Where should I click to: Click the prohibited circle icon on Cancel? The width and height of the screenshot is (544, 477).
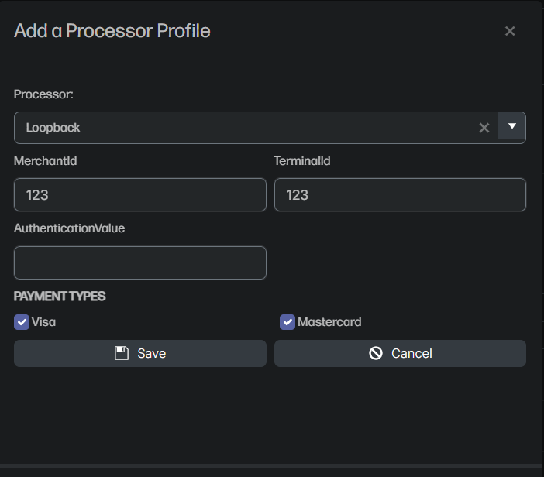pyautogui.click(x=376, y=353)
